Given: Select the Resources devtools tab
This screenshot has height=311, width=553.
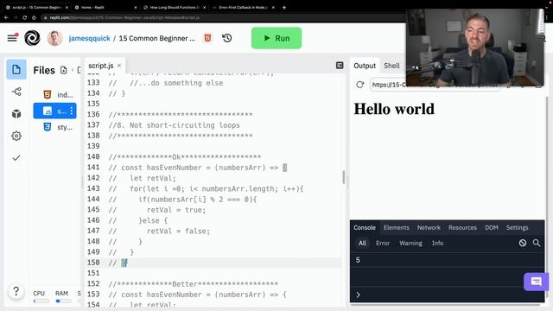Looking at the screenshot, I should (462, 227).
